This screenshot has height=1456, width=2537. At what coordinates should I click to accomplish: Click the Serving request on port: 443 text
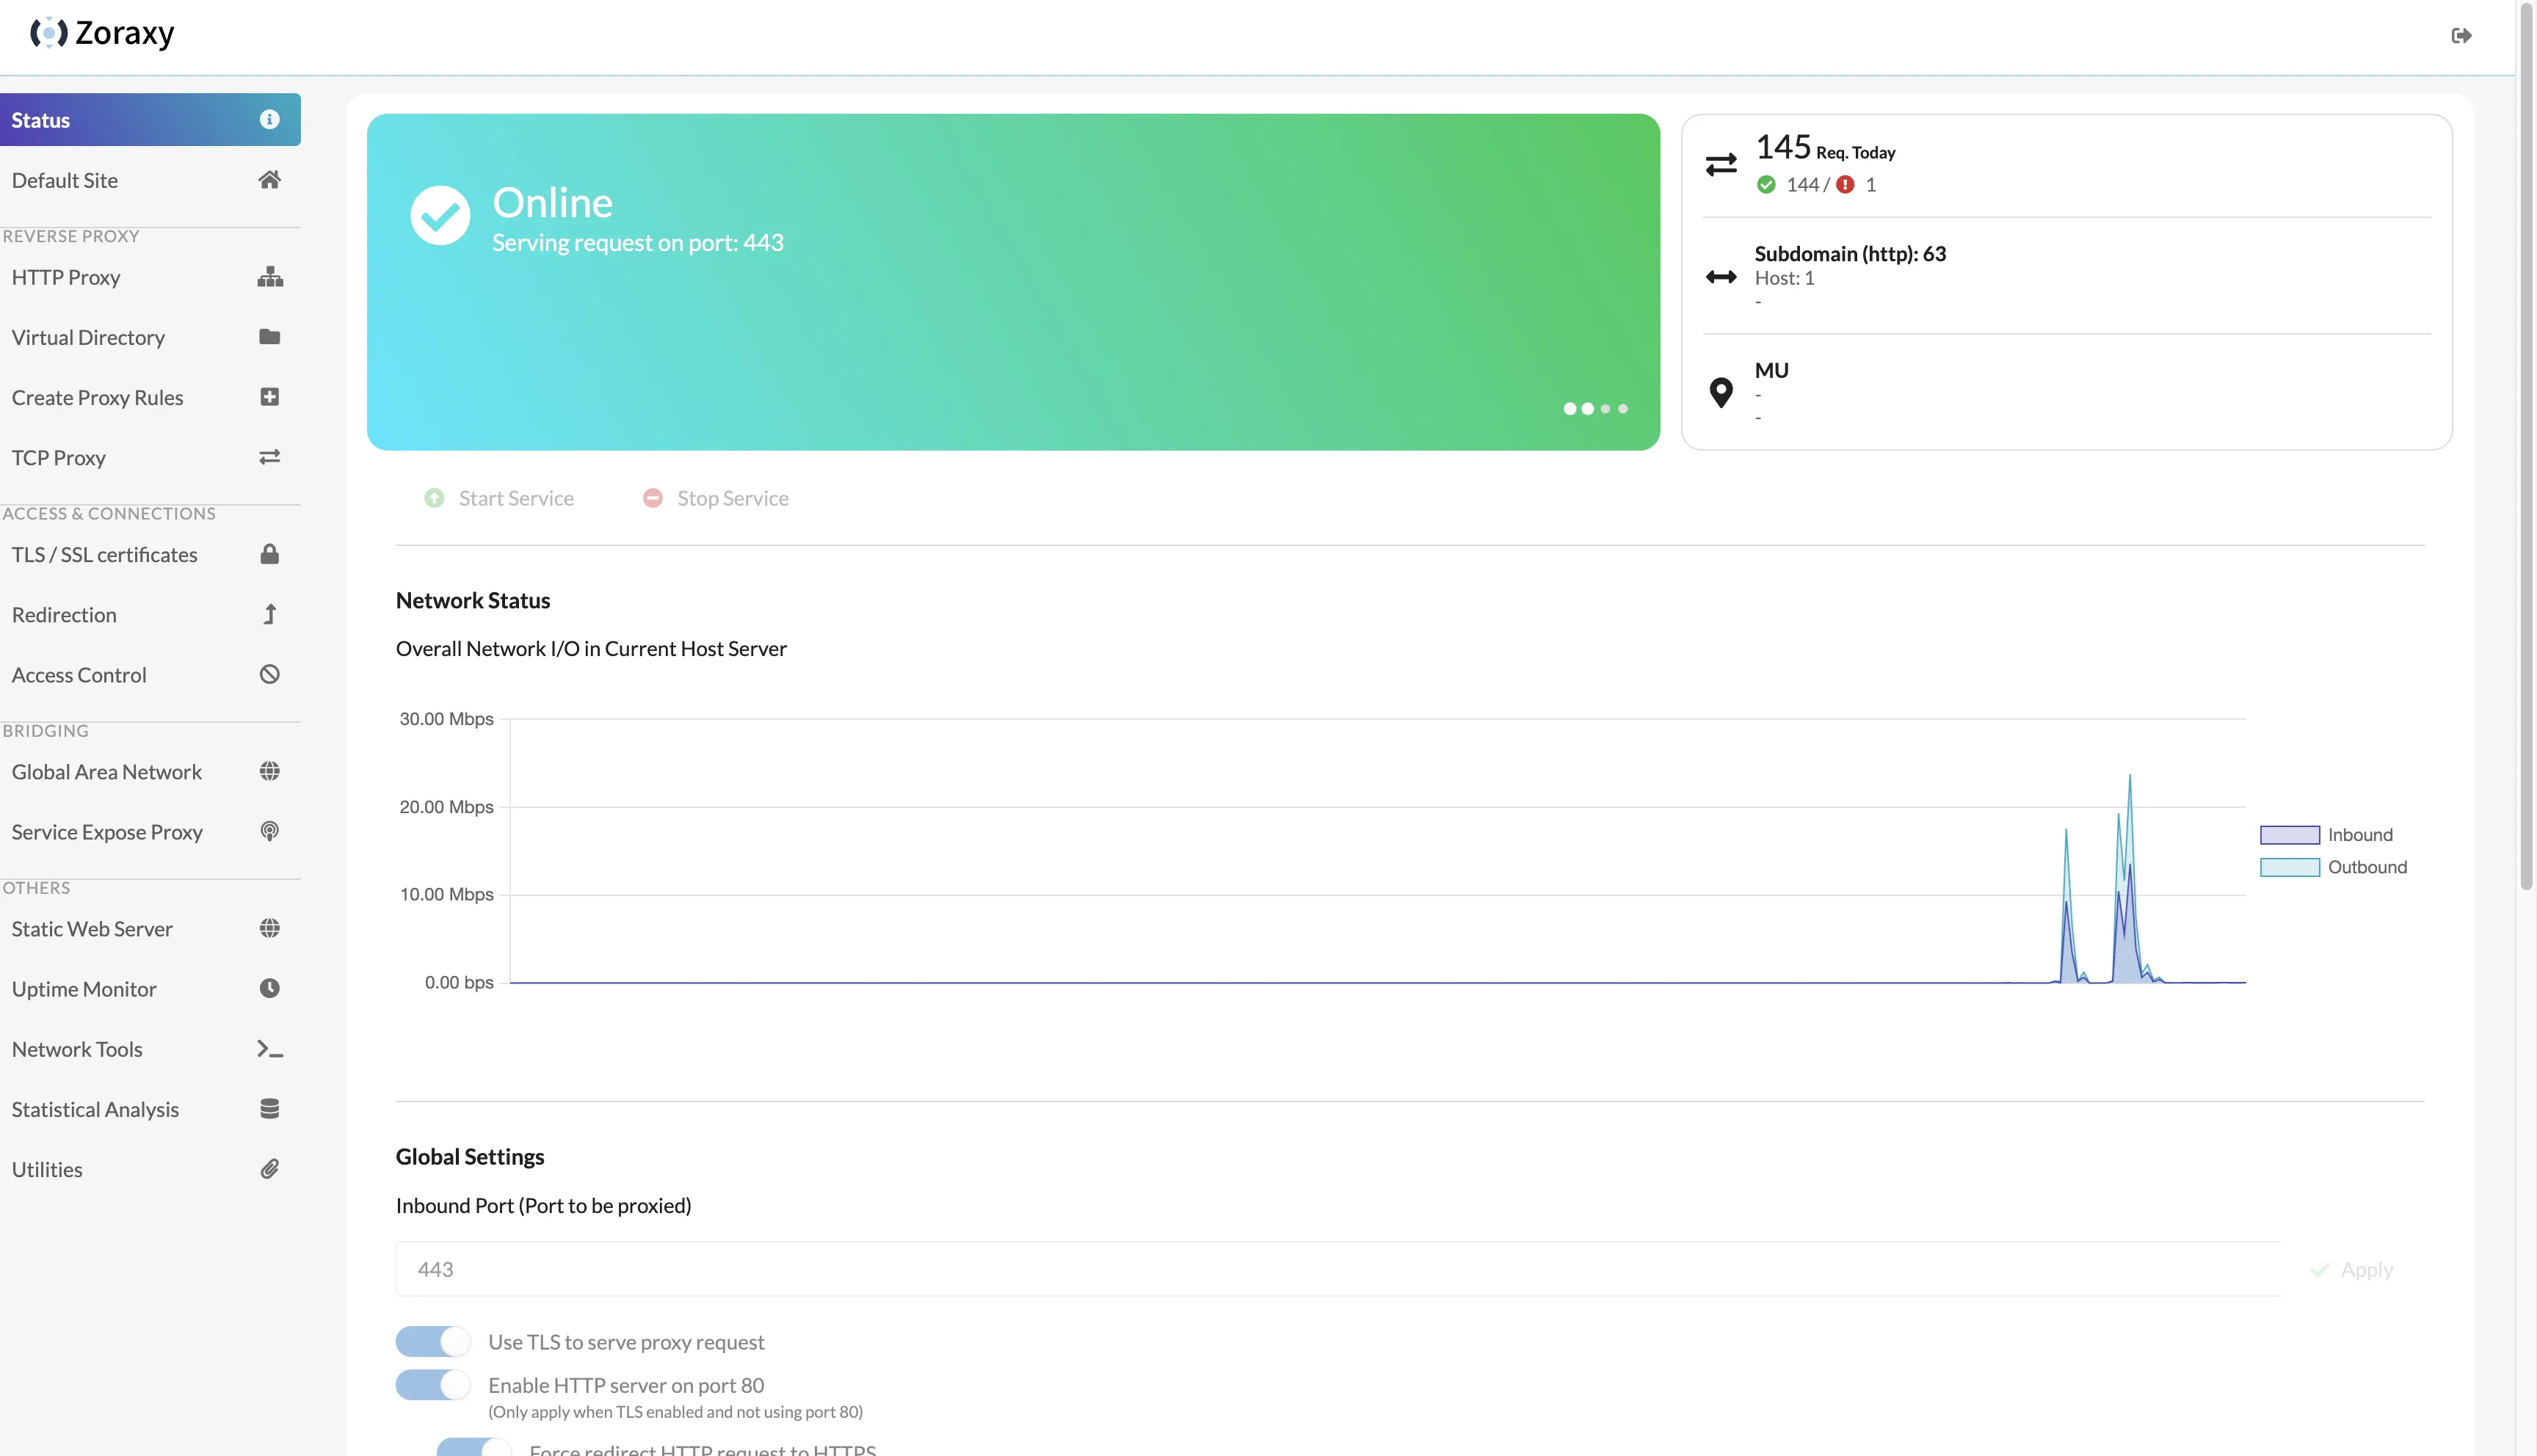pos(638,242)
